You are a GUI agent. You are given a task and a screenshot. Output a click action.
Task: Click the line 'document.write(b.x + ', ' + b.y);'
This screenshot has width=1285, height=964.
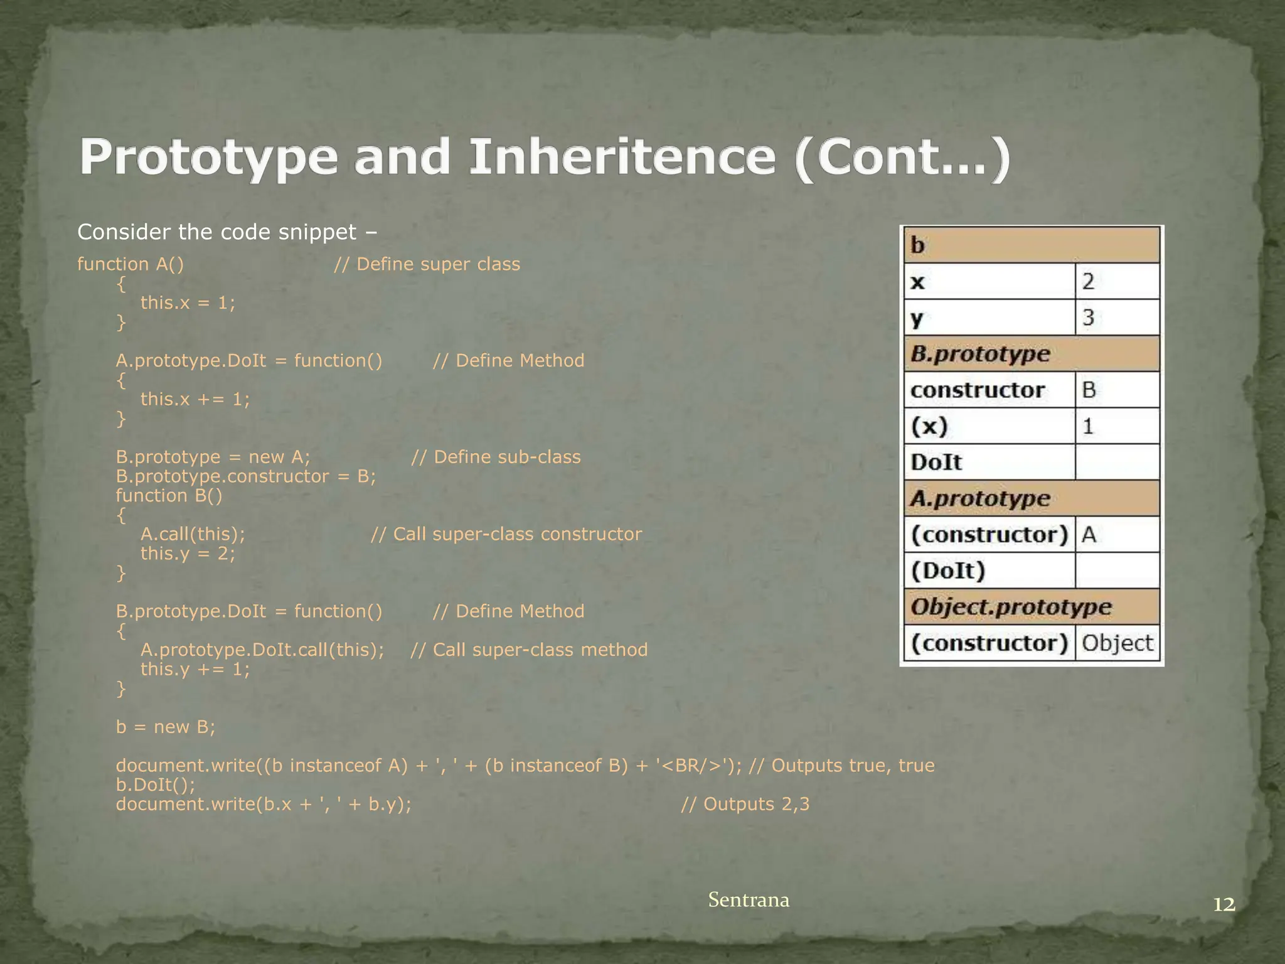(x=264, y=805)
